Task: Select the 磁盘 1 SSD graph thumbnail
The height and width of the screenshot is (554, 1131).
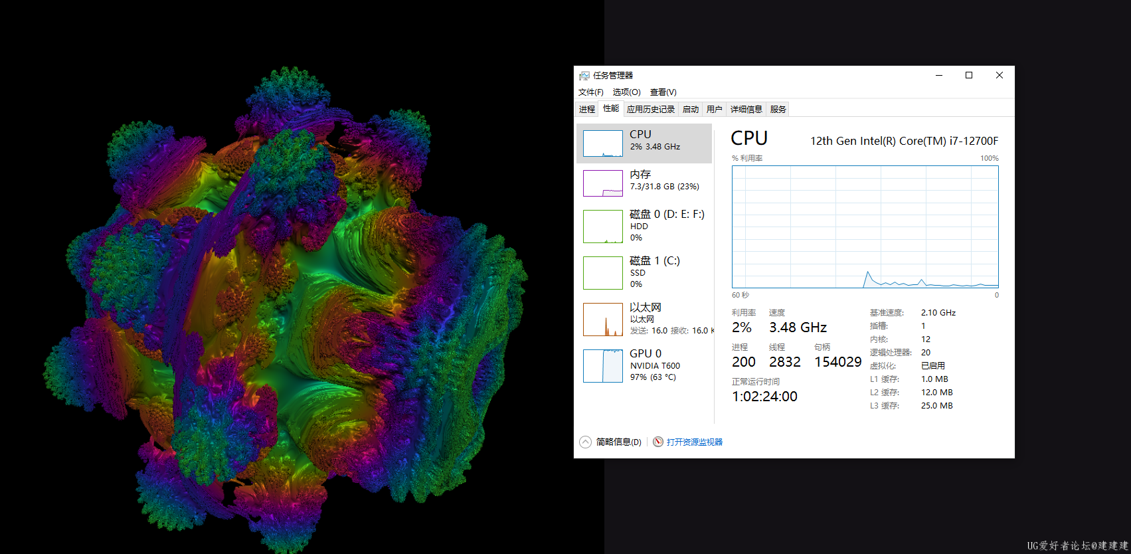Action: coord(603,273)
